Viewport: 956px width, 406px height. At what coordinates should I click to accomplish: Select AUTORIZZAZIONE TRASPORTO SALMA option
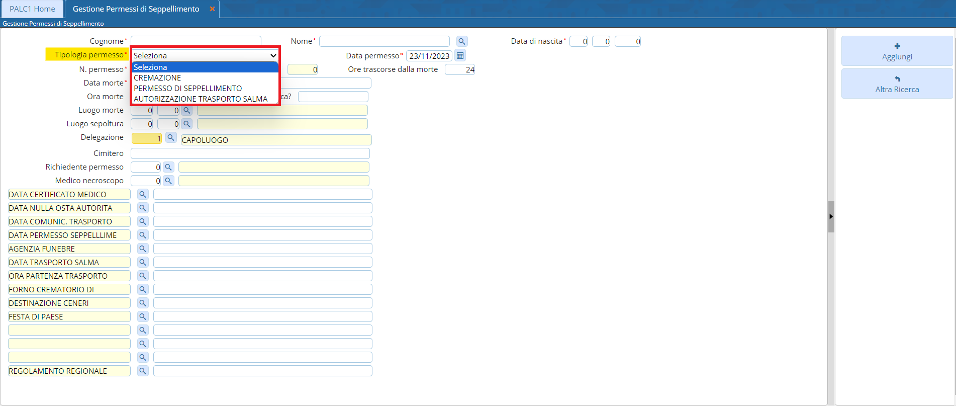(200, 99)
